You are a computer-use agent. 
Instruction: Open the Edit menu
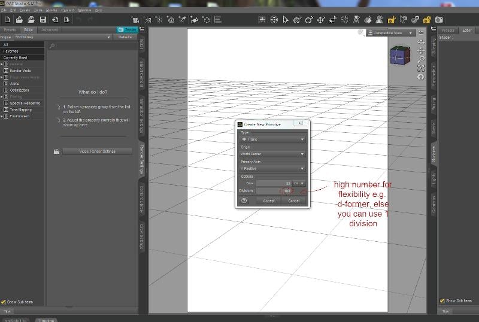(x=13, y=10)
